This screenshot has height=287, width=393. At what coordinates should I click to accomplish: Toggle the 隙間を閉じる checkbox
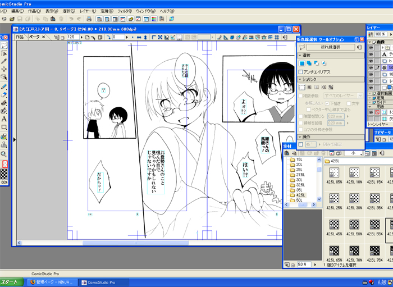[x=301, y=116]
